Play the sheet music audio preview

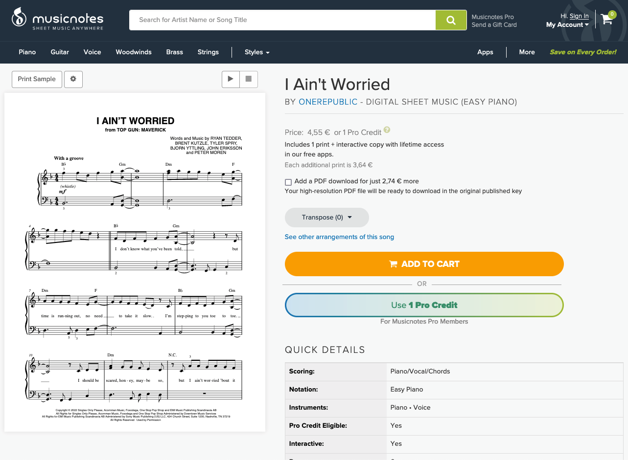pos(231,79)
